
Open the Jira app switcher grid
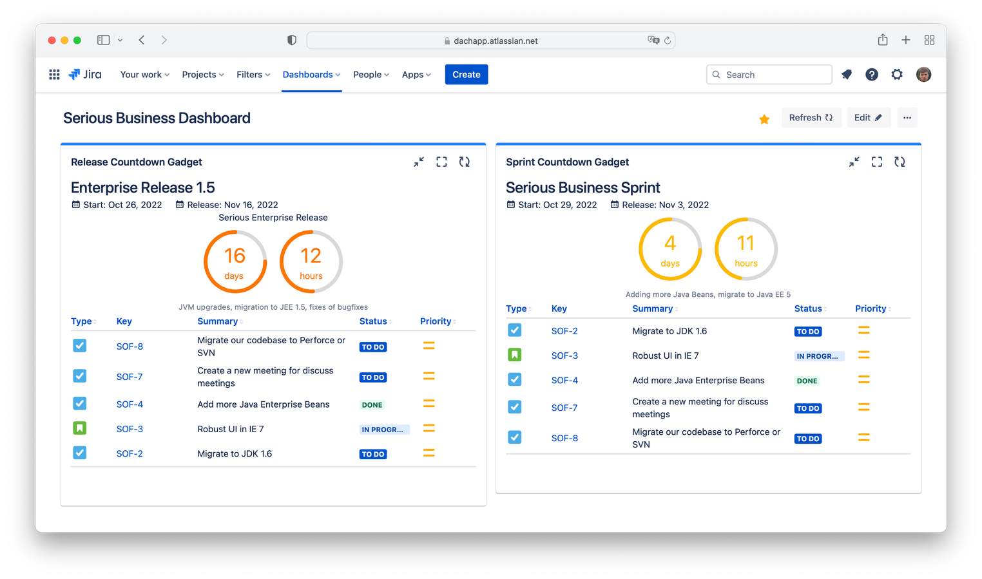point(54,75)
